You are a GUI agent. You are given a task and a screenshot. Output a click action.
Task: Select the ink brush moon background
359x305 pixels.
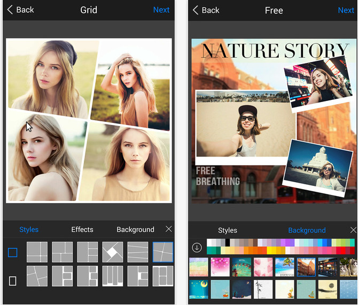point(327,289)
